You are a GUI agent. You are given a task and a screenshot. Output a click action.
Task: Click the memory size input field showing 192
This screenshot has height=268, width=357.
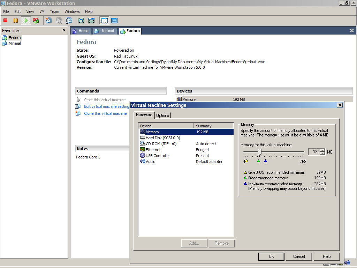click(314, 152)
